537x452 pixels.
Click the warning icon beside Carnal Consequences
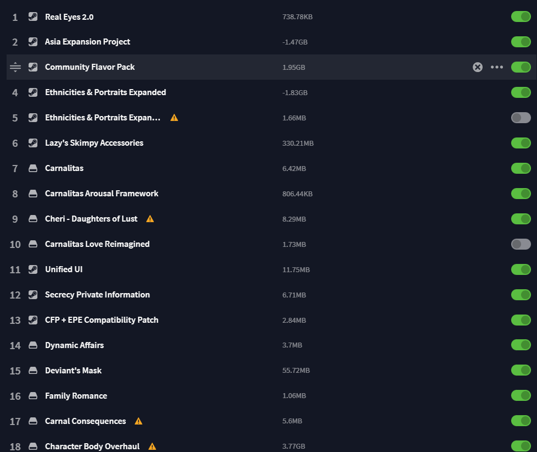click(138, 421)
